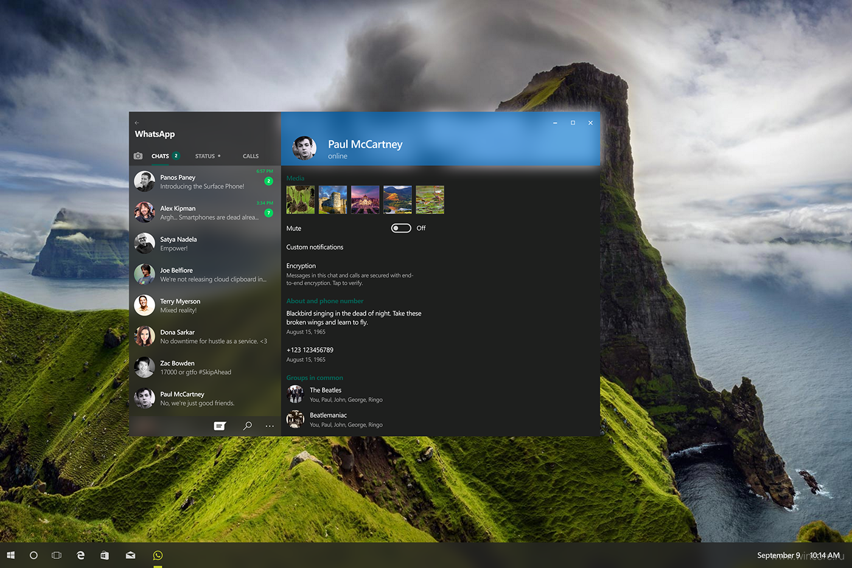Open Encryption verification details
The image size is (852, 568).
pos(350,274)
